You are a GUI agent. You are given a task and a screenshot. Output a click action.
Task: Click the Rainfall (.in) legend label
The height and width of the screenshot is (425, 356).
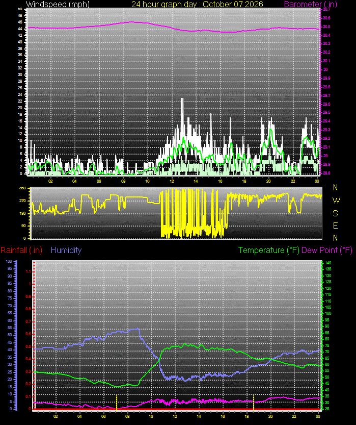pos(21,250)
